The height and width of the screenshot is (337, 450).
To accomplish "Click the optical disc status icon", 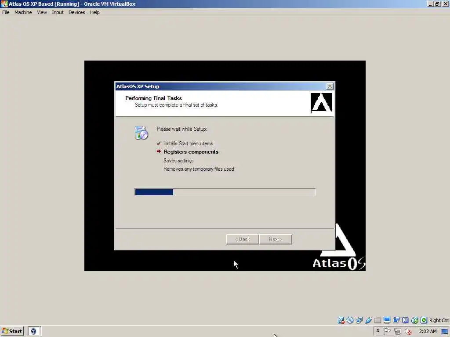I will click(350, 320).
